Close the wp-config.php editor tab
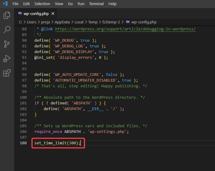This screenshot has height=171, width=215. tap(53, 13)
